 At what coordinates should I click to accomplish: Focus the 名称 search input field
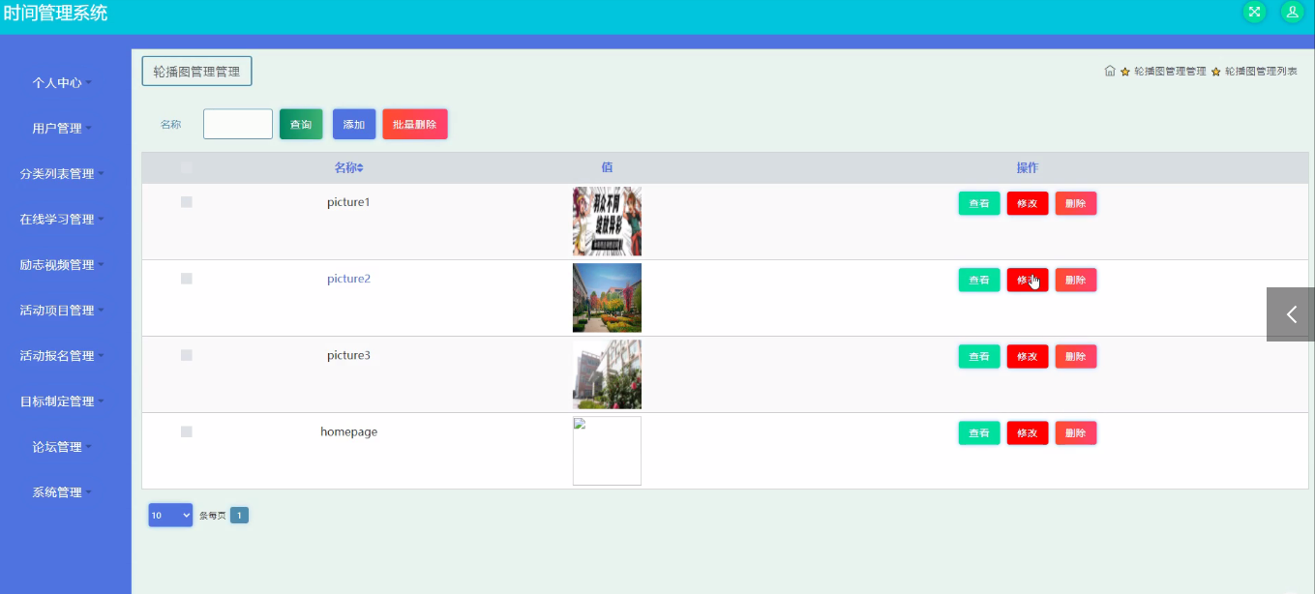238,124
